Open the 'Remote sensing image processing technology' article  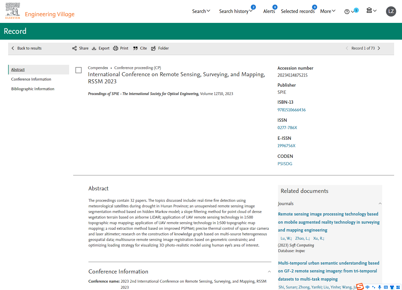[329, 222]
